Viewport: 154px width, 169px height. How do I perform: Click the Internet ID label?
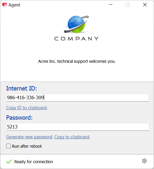(21, 88)
